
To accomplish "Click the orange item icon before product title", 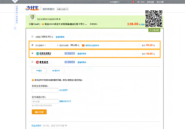I will coord(43,24).
